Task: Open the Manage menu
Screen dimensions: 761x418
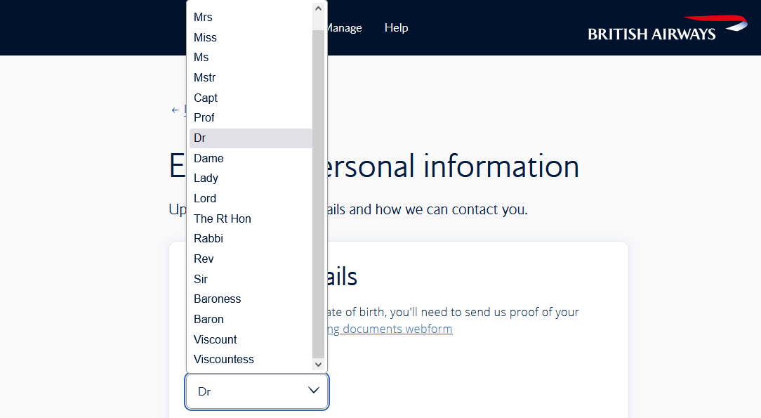Action: coord(345,28)
